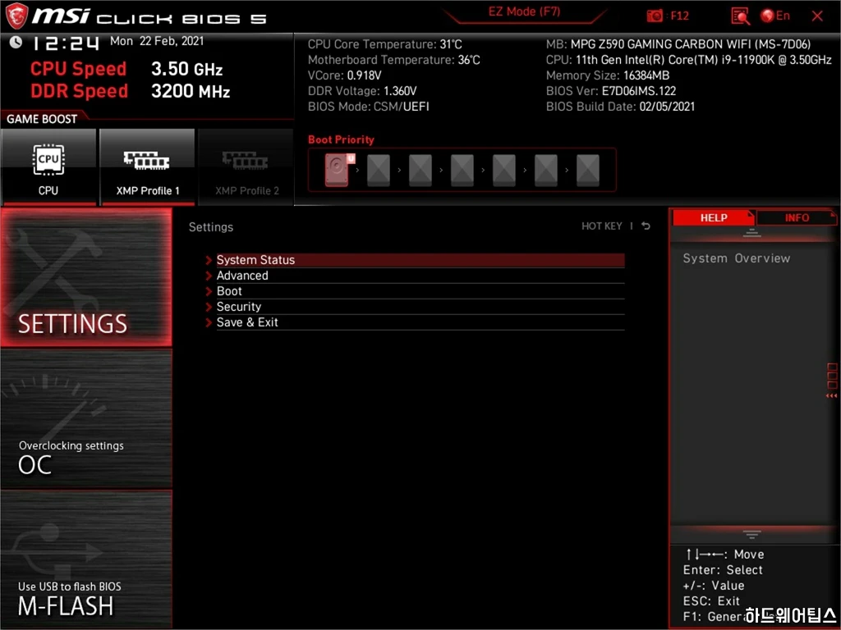Click the side panel collapse arrows on right edge
The height and width of the screenshot is (630, 841).
click(831, 396)
